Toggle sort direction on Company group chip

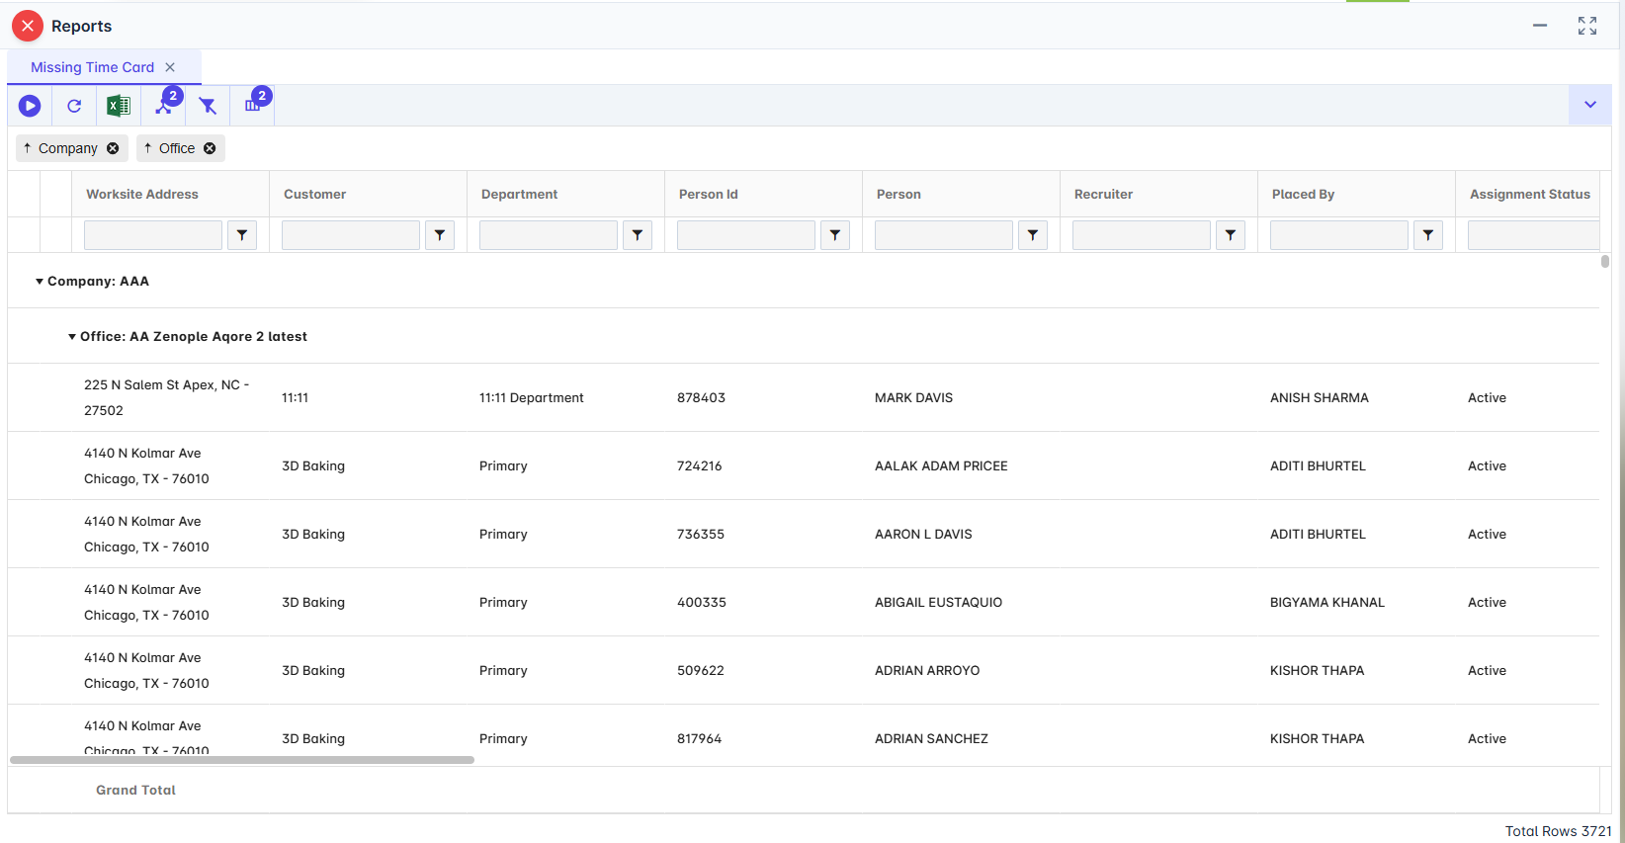(x=28, y=148)
